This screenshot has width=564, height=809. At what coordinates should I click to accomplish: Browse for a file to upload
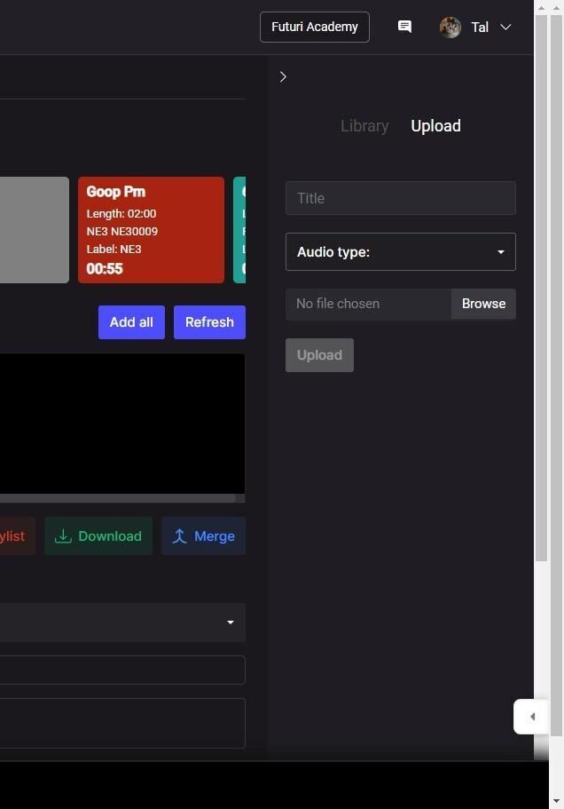tap(483, 304)
